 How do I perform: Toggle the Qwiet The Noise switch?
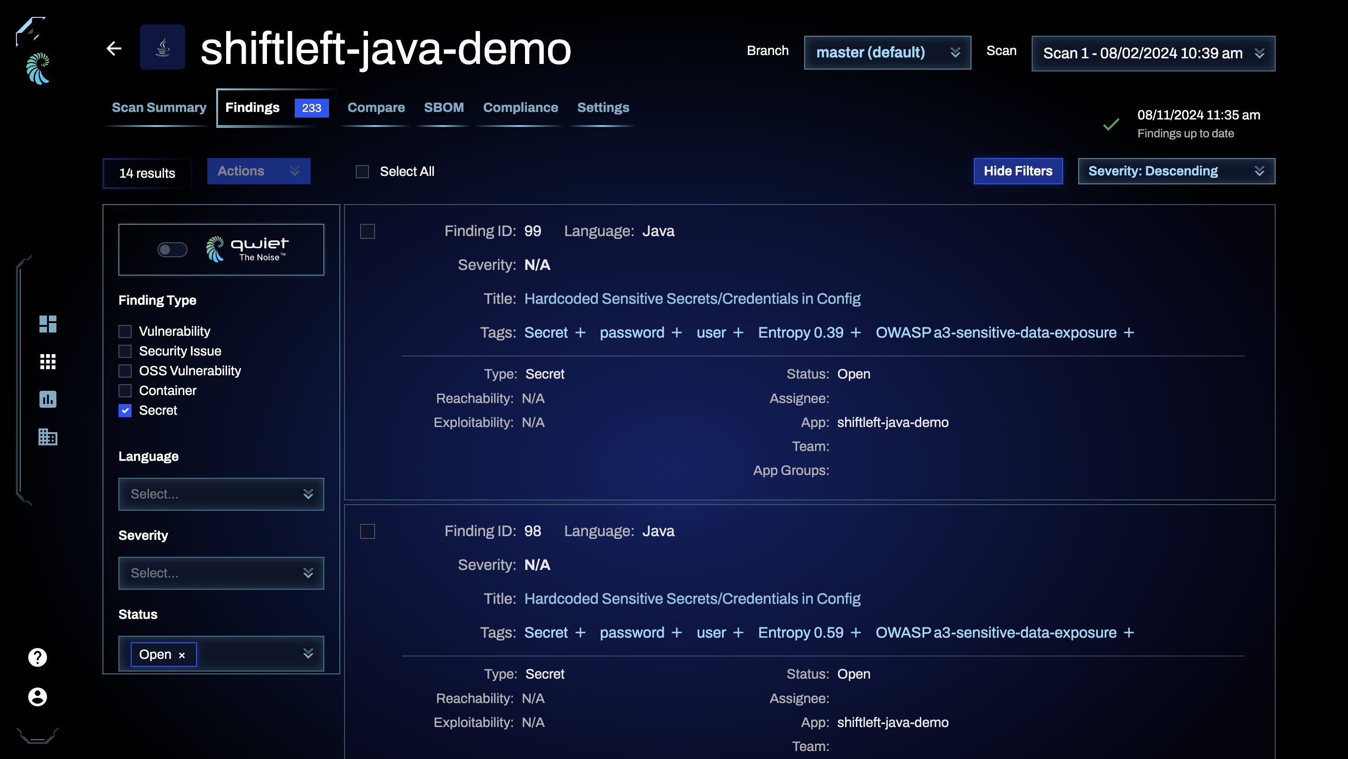(172, 250)
